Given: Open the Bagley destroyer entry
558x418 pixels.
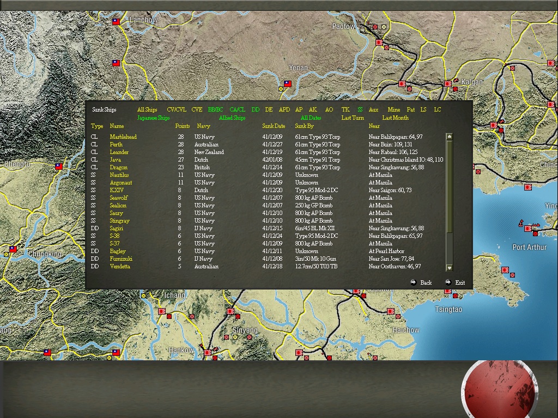Looking at the screenshot, I should [118, 251].
